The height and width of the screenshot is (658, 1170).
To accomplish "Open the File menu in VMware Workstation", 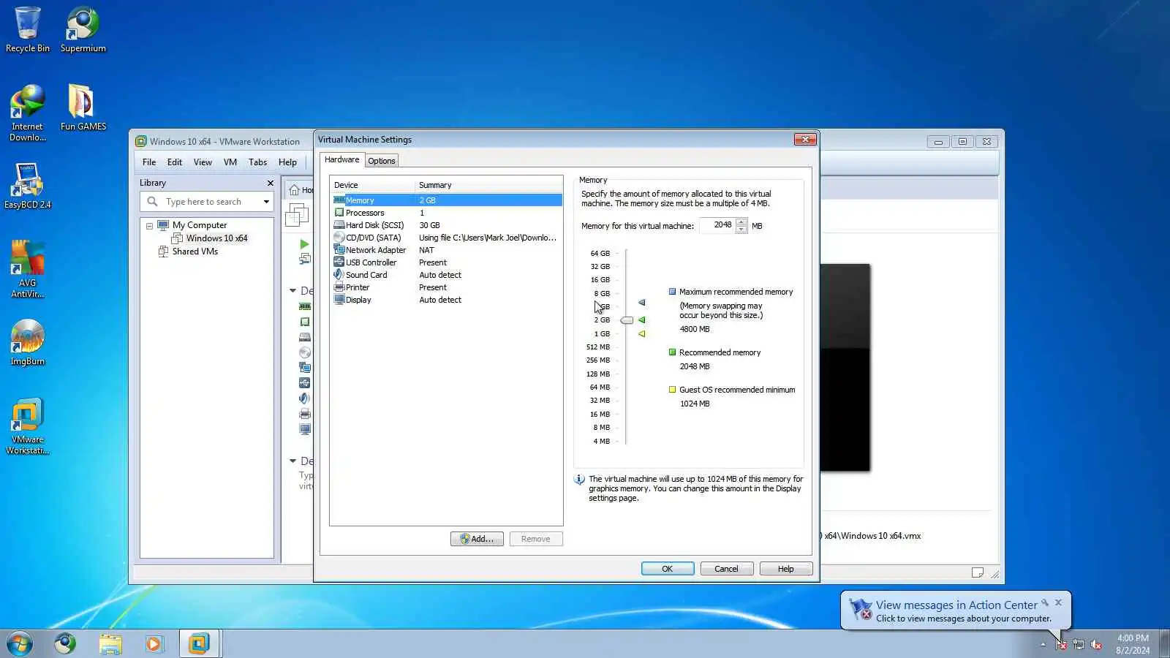I will (x=149, y=162).
